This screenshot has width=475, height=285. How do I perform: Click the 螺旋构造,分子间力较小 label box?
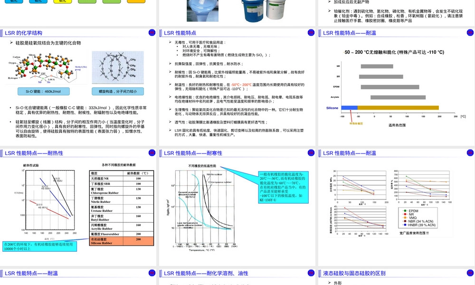118,92
